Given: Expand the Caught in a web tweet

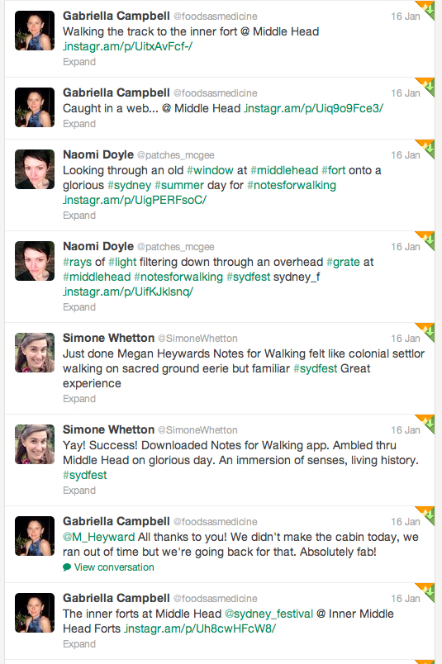Looking at the screenshot, I should pos(79,124).
